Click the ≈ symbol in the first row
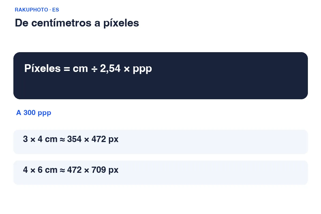 pyautogui.click(x=62, y=140)
